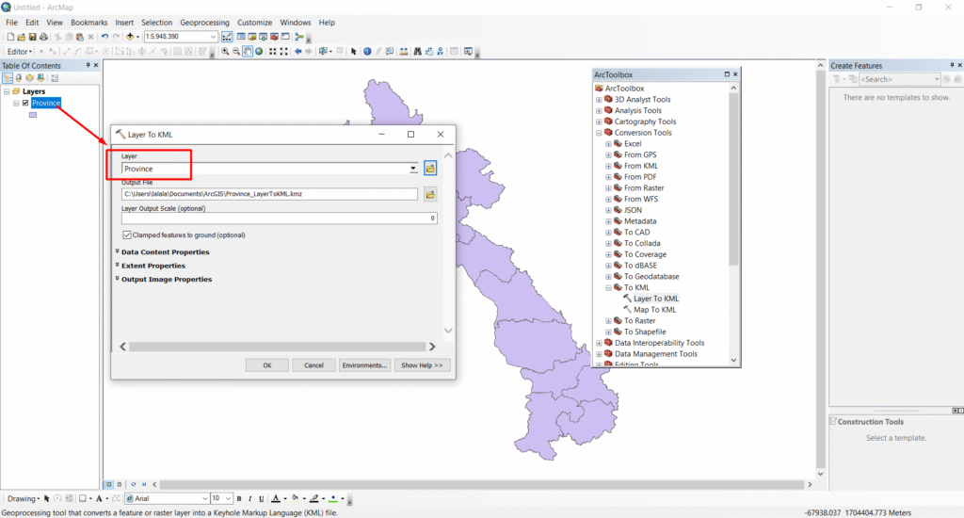Switch TOC to List By Visibility
The image size is (964, 518).
pos(29,78)
